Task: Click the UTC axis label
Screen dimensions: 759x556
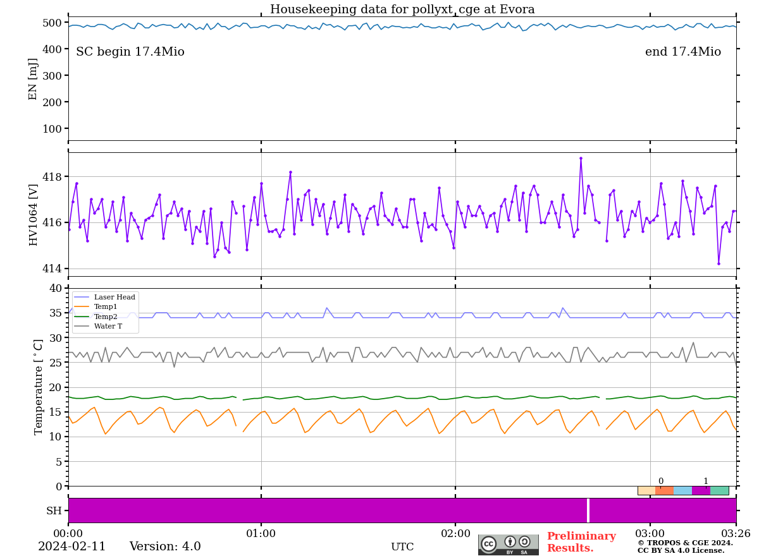Action: coord(402,547)
